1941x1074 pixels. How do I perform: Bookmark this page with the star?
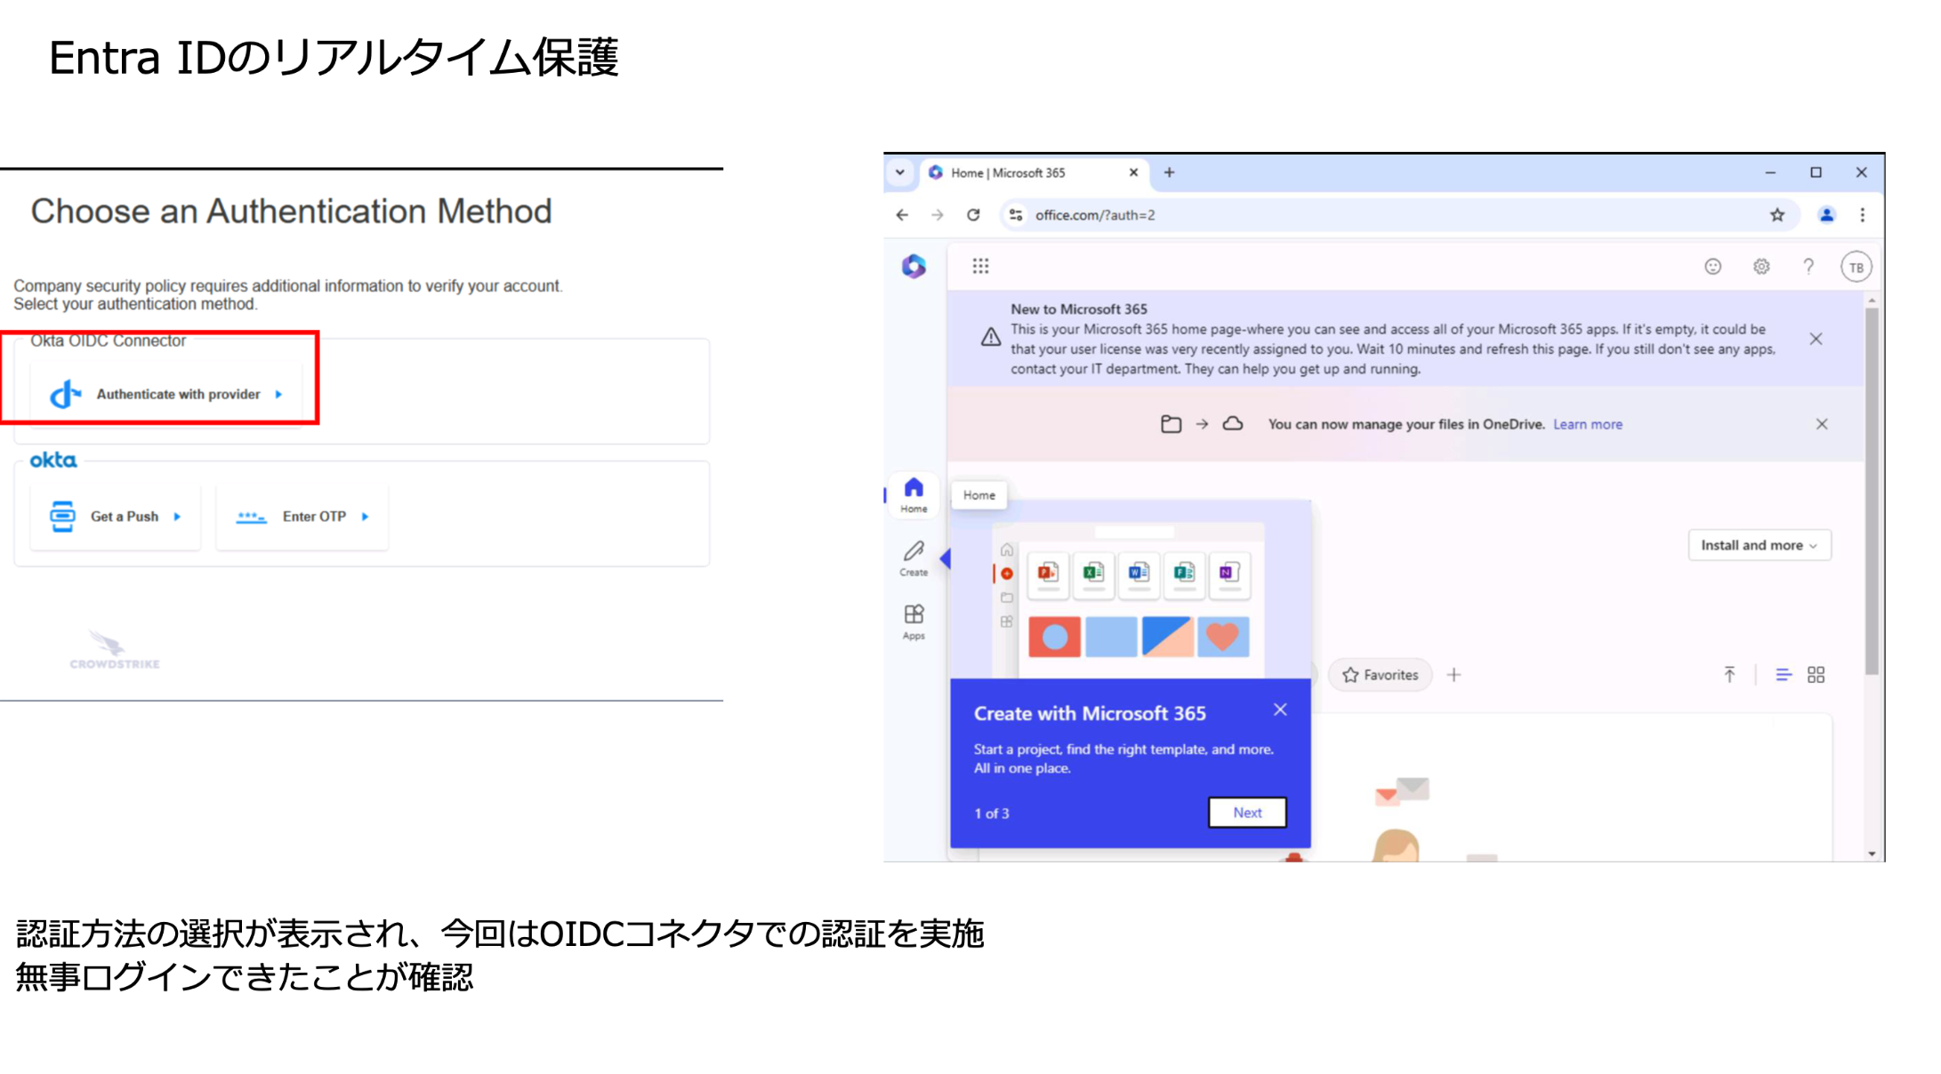pos(1777,215)
